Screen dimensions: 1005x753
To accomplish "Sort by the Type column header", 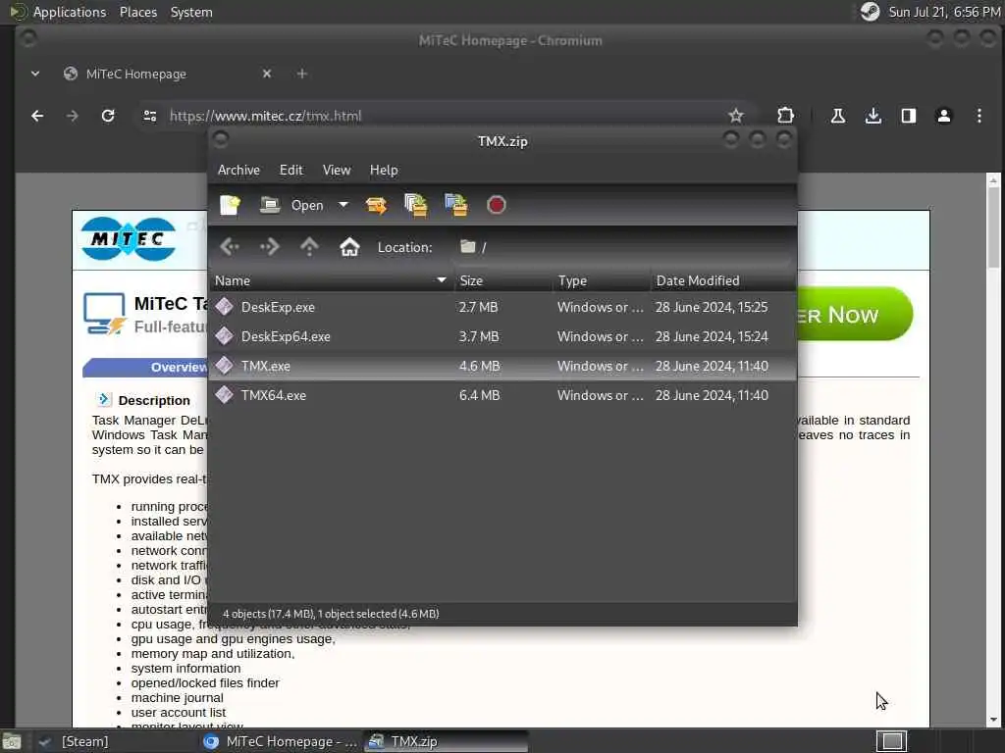I will click(602, 280).
